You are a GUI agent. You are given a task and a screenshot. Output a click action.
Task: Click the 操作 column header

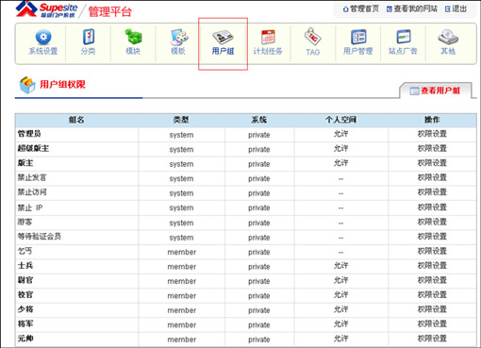pyautogui.click(x=432, y=120)
